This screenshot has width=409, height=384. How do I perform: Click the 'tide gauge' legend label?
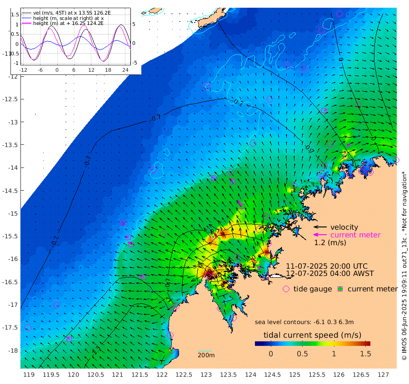[x=313, y=289]
